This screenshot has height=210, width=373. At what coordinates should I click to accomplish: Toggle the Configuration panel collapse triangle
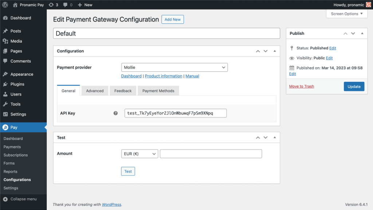[x=275, y=51]
